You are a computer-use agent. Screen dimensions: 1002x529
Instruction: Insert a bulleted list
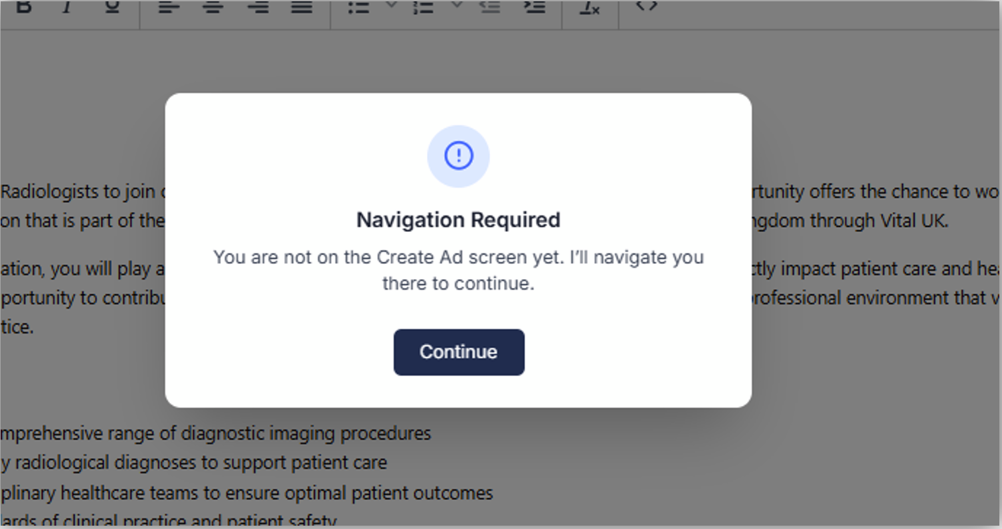tap(359, 7)
